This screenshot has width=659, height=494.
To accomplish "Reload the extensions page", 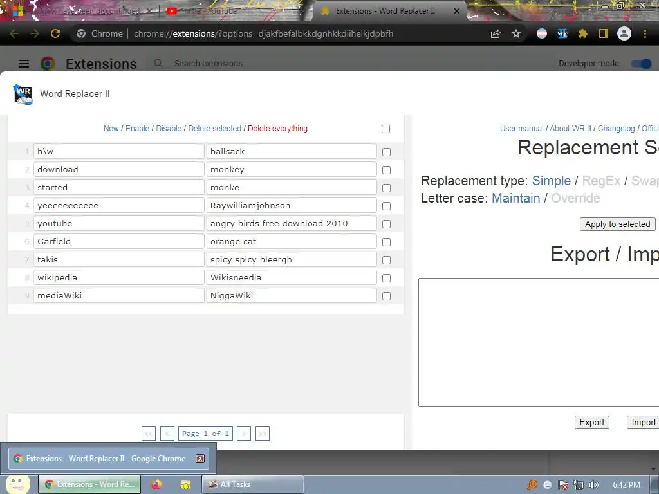I will point(55,33).
